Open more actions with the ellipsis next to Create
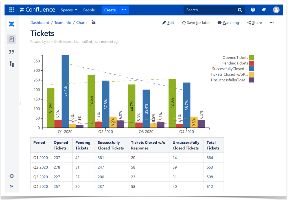The image size is (289, 201). coord(124,10)
